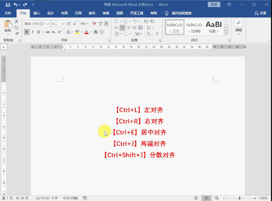
Task: Show or hide paragraph marks
Action: pyautogui.click(x=157, y=34)
